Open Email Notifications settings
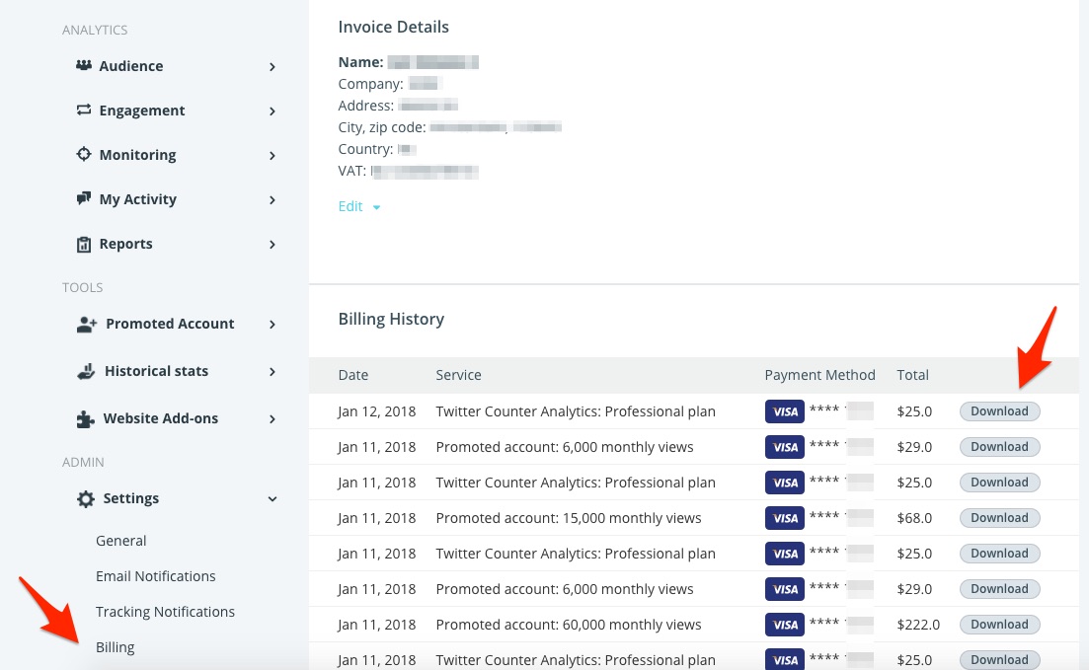Image resolution: width=1089 pixels, height=670 pixels. (155, 576)
